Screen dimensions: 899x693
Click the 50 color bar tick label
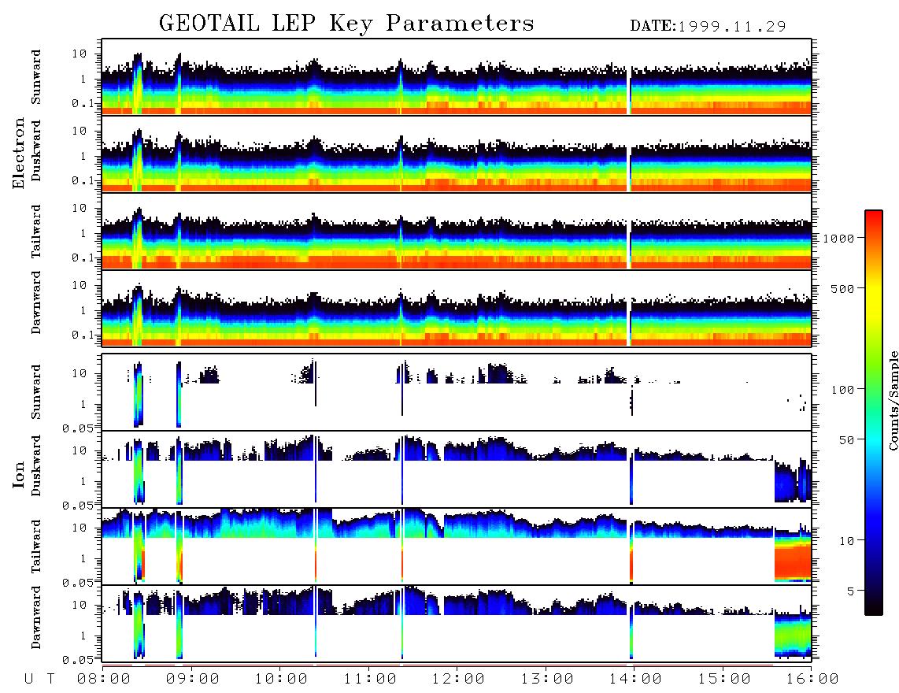[845, 440]
